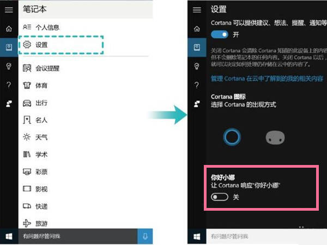Screen dimensions: 327x245
Task: Choose the gray face Cortana icon style
Action: click(x=275, y=138)
